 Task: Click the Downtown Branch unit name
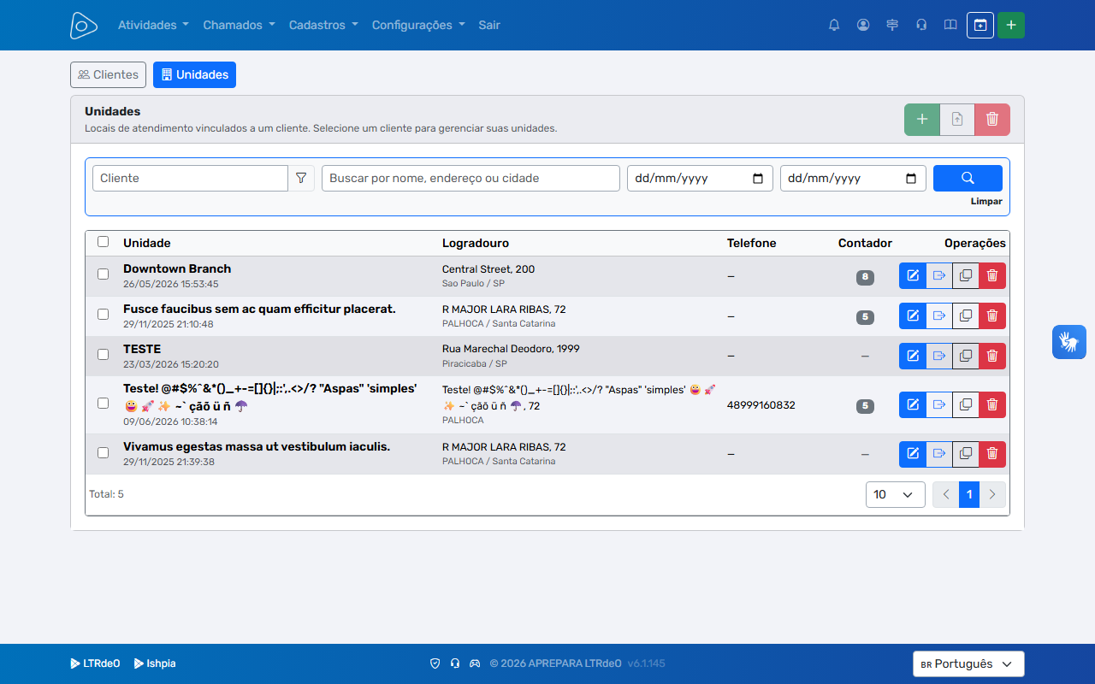177,268
